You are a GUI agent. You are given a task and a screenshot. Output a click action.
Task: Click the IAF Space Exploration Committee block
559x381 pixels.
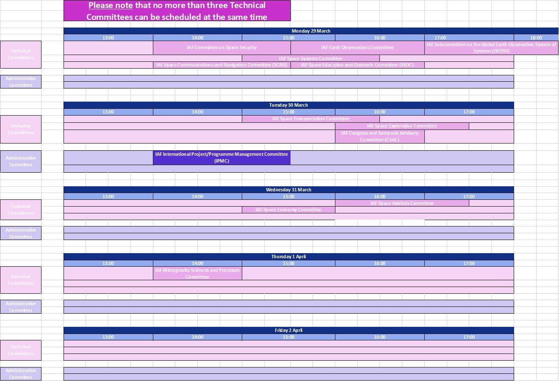tap(402, 126)
